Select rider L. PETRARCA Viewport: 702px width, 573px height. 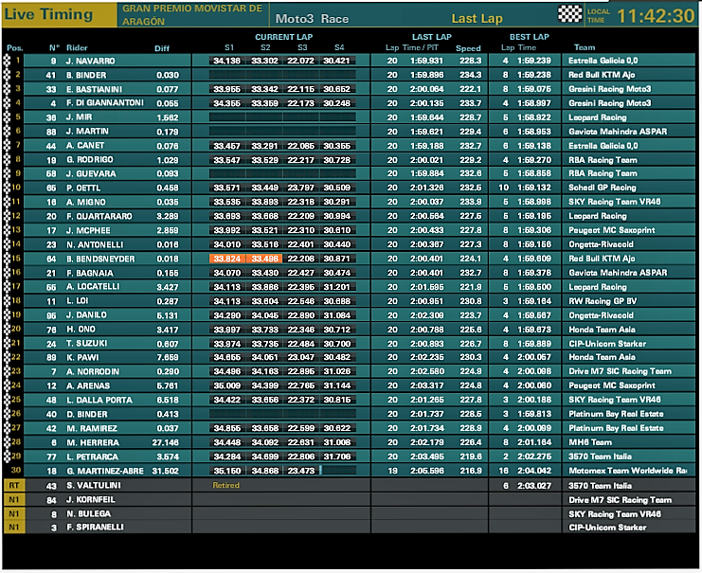coord(92,457)
